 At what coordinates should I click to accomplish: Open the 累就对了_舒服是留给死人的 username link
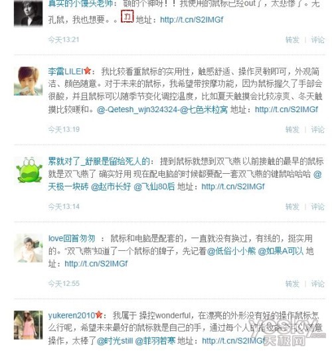[x=99, y=161]
